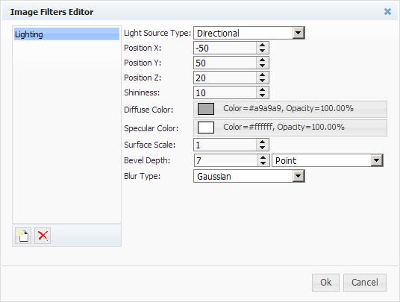Select the Lighting filter in list
400x302 pixels.
[x=66, y=34]
